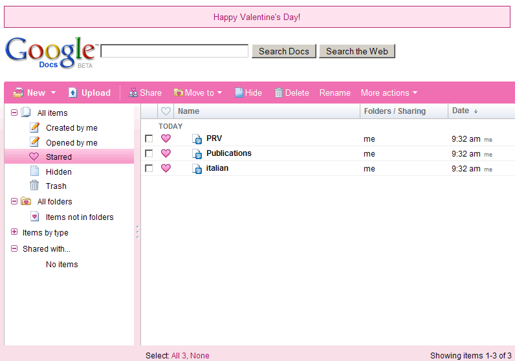Select All 3 link
The width and height of the screenshot is (515, 361).
[179, 356]
